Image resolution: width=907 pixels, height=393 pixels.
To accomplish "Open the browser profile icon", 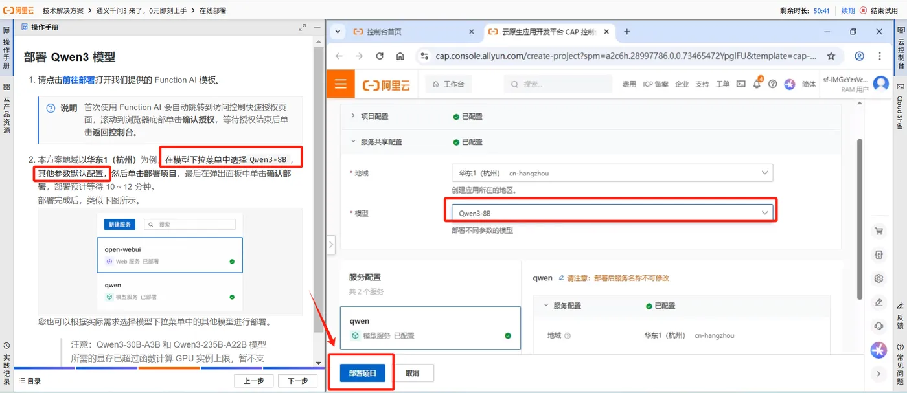I will [x=859, y=56].
